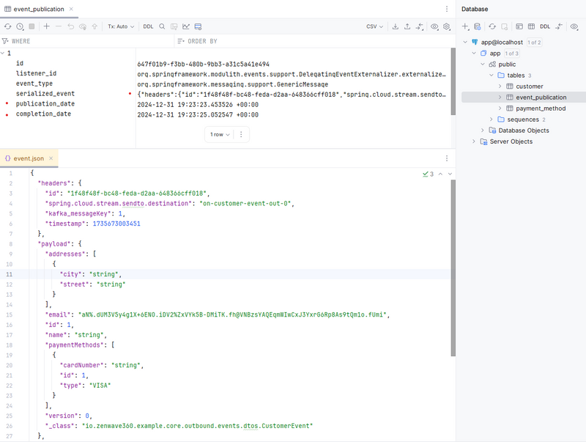586x442 pixels.
Task: Select the sequences folder in tree
Action: tap(523, 119)
